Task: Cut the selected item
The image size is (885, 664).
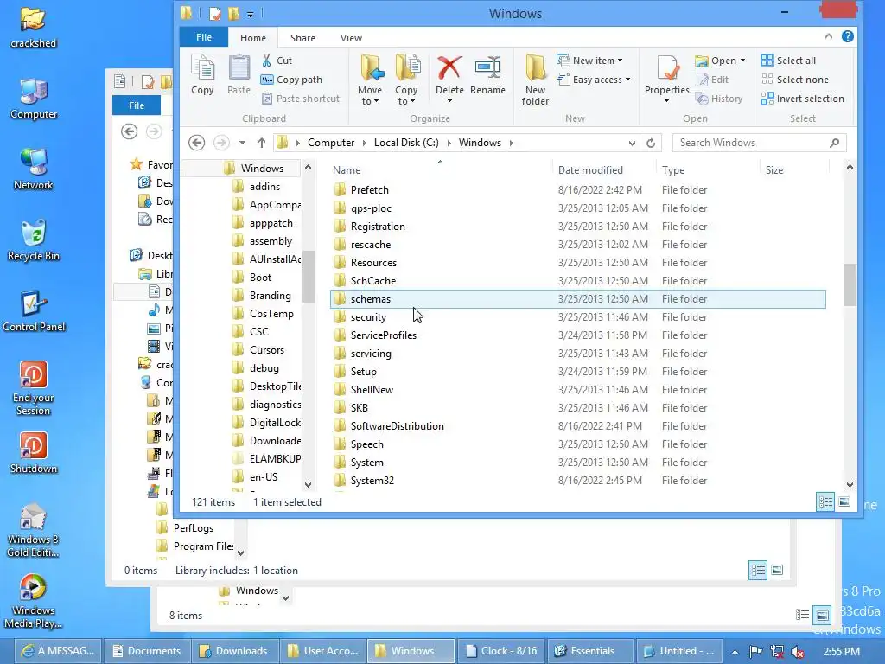Action: point(277,61)
